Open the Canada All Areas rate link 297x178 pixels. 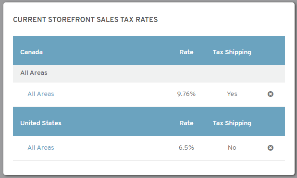click(41, 94)
